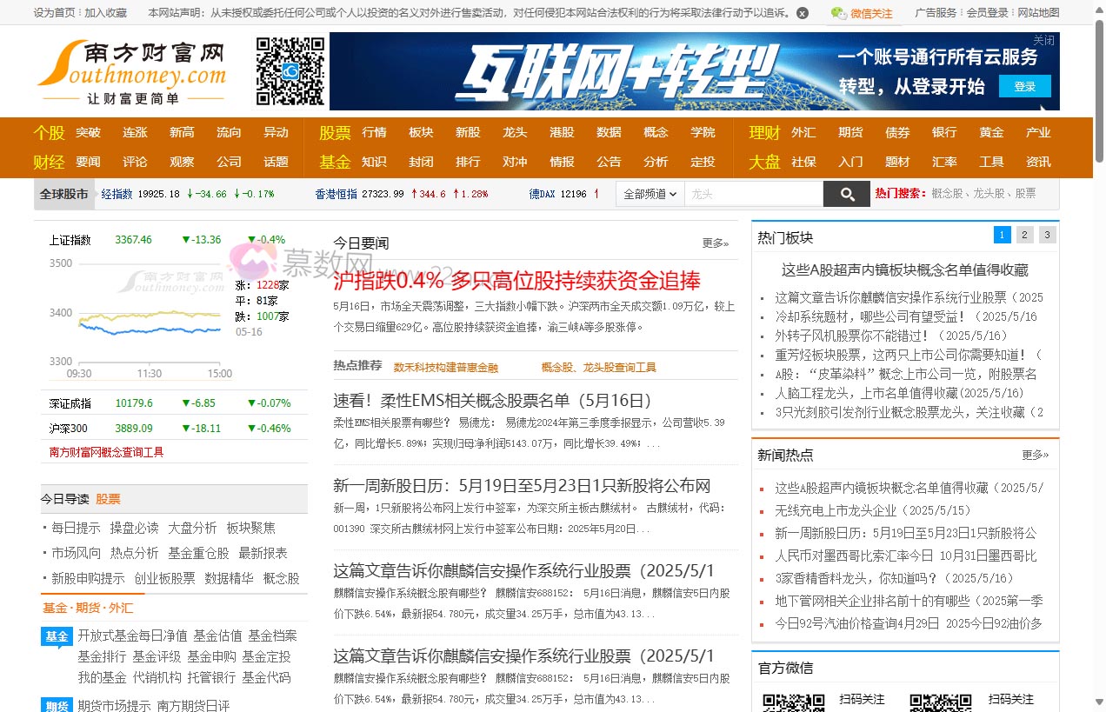Click the green 基 fund sidebar icon
The width and height of the screenshot is (1106, 712).
pos(57,636)
